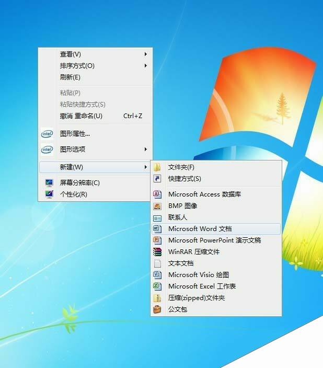Click the Excel worksheet icon
The height and width of the screenshot is (368, 323).
(157, 286)
